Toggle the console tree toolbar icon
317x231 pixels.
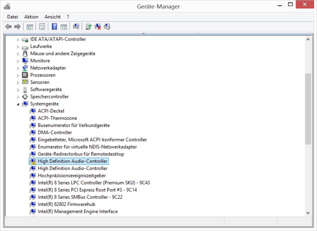pyautogui.click(x=30, y=27)
